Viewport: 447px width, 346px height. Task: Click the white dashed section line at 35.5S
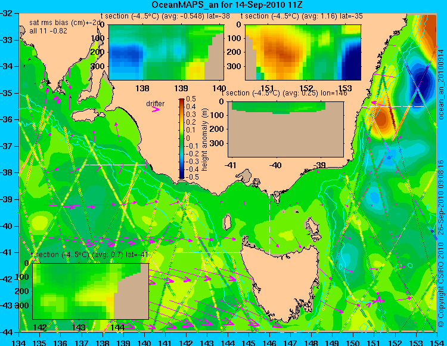click(x=392, y=106)
